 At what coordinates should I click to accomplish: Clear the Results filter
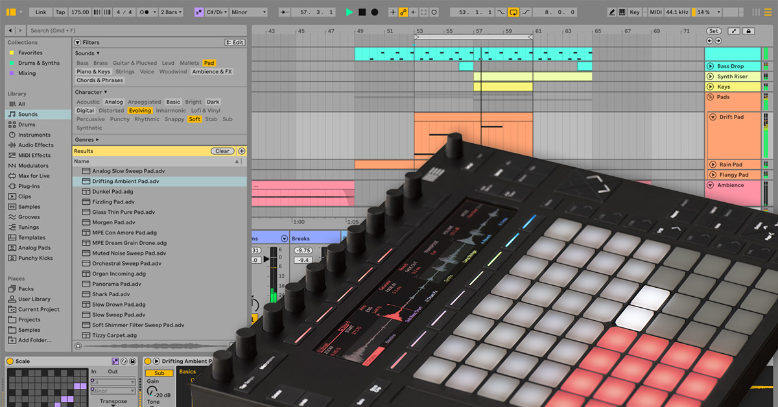(222, 151)
